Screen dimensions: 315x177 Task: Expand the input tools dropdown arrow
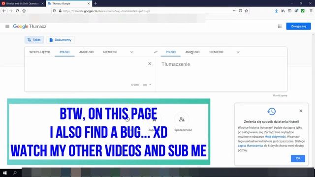point(150,85)
